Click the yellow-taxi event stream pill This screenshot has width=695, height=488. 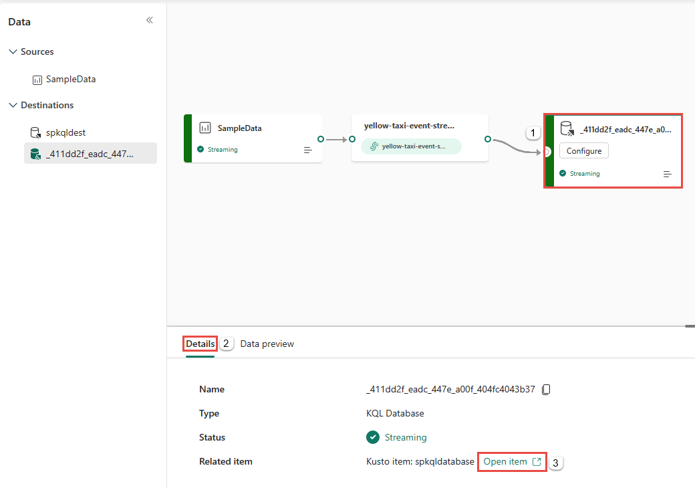pyautogui.click(x=411, y=146)
